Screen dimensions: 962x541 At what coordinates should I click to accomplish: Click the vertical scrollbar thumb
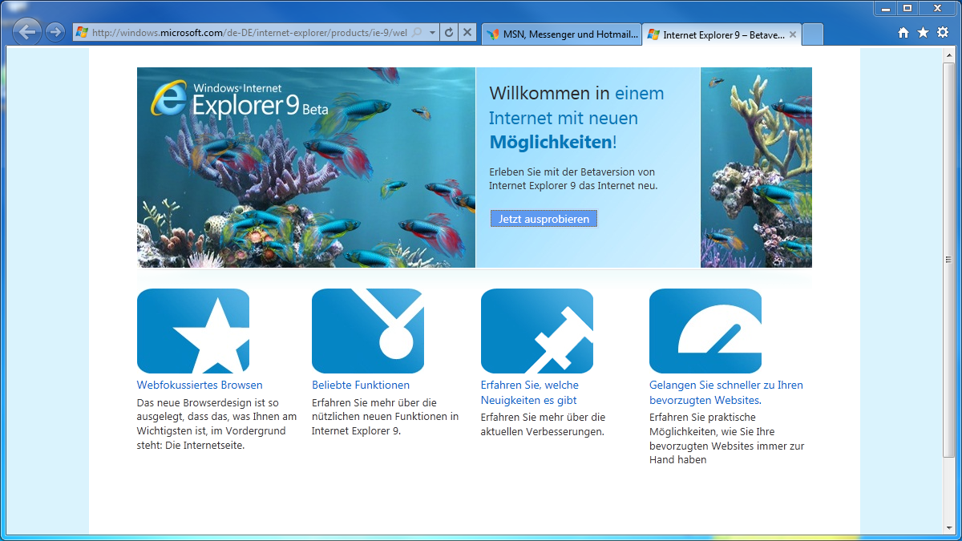[x=948, y=258]
